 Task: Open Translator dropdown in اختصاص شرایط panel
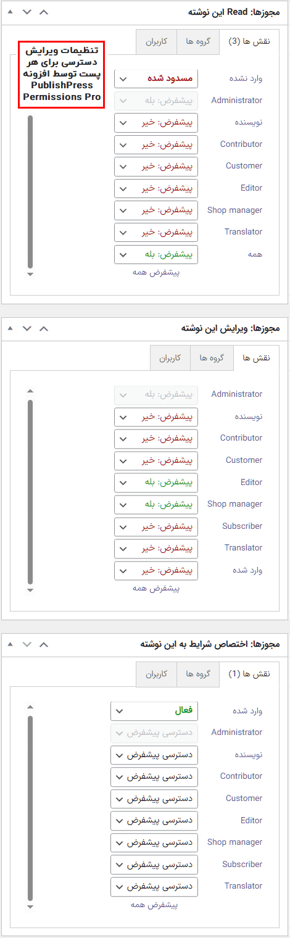[x=154, y=886]
